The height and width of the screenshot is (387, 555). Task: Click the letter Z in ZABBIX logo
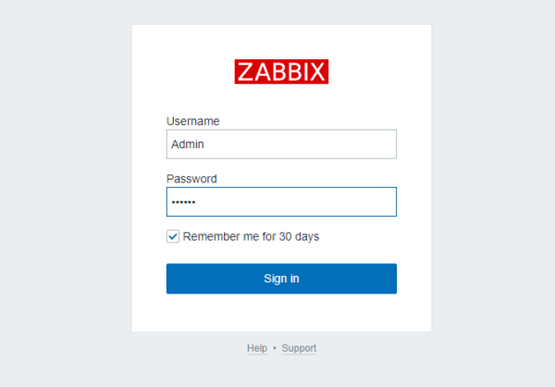[245, 71]
